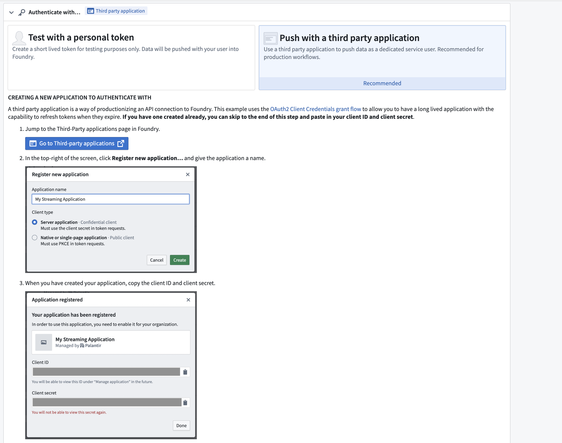Copy Client secret using clipboard icon

click(185, 403)
